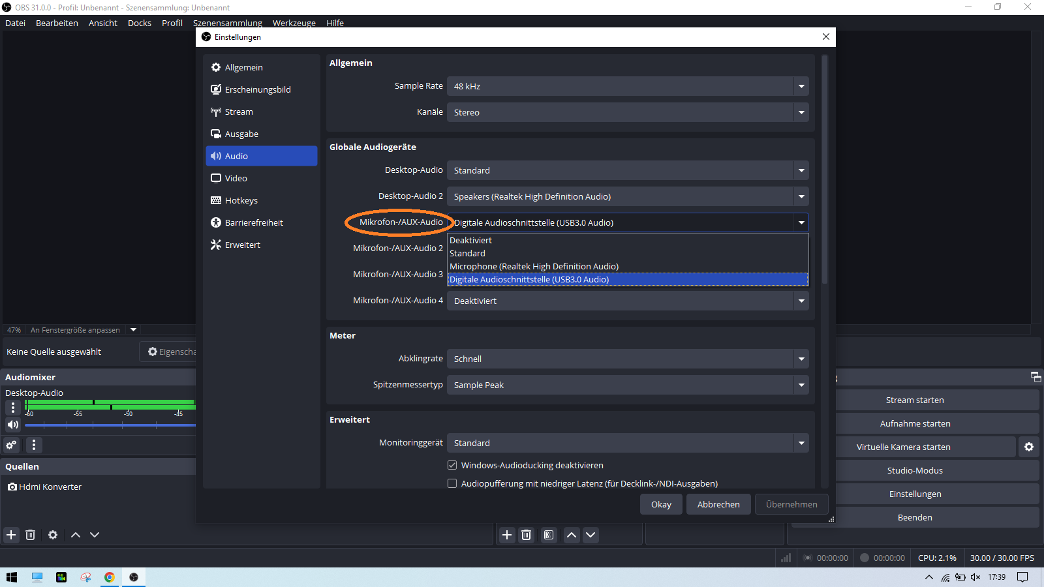
Task: Open the Mikrofon-/AUX-Audio 4 dropdown
Action: pyautogui.click(x=628, y=301)
